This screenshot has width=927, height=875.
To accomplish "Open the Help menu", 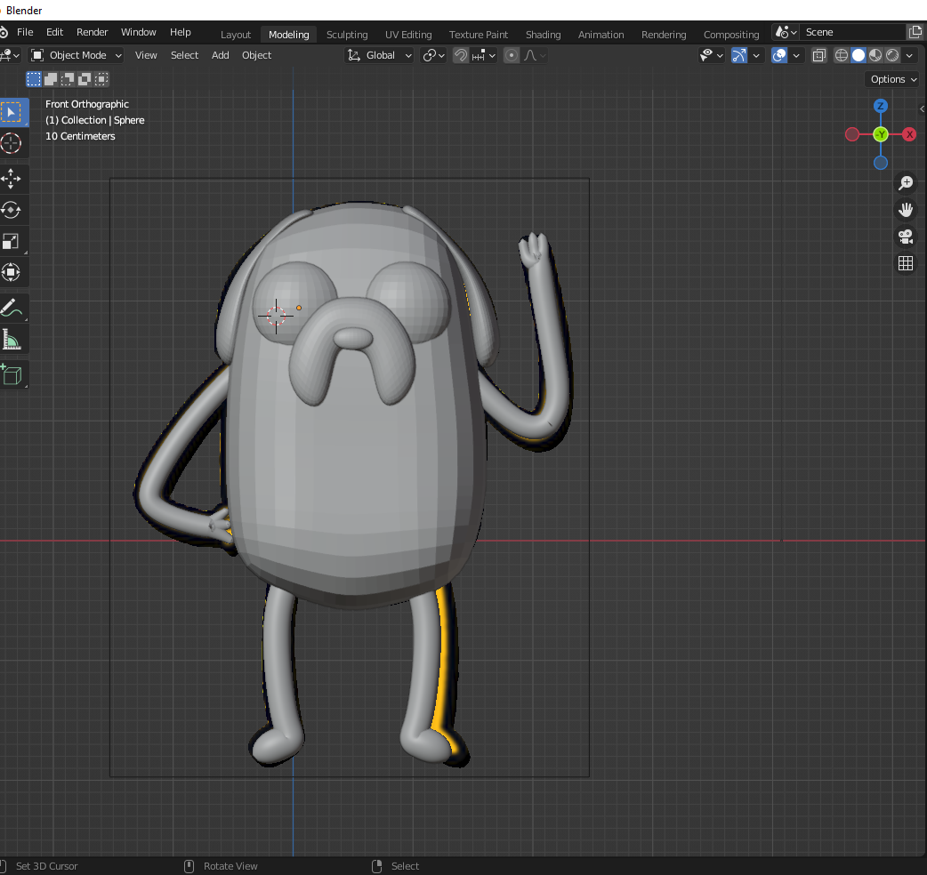I will click(181, 32).
